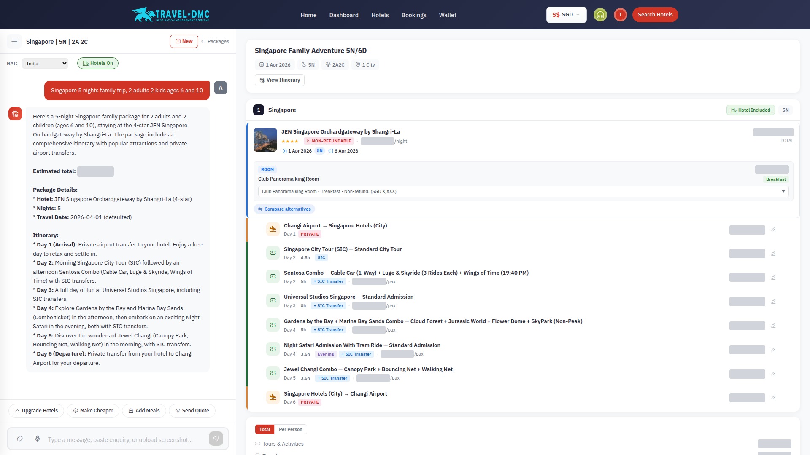Screen dimensions: 810x455
Task: Change nationality from India dropdown
Action: [45, 63]
